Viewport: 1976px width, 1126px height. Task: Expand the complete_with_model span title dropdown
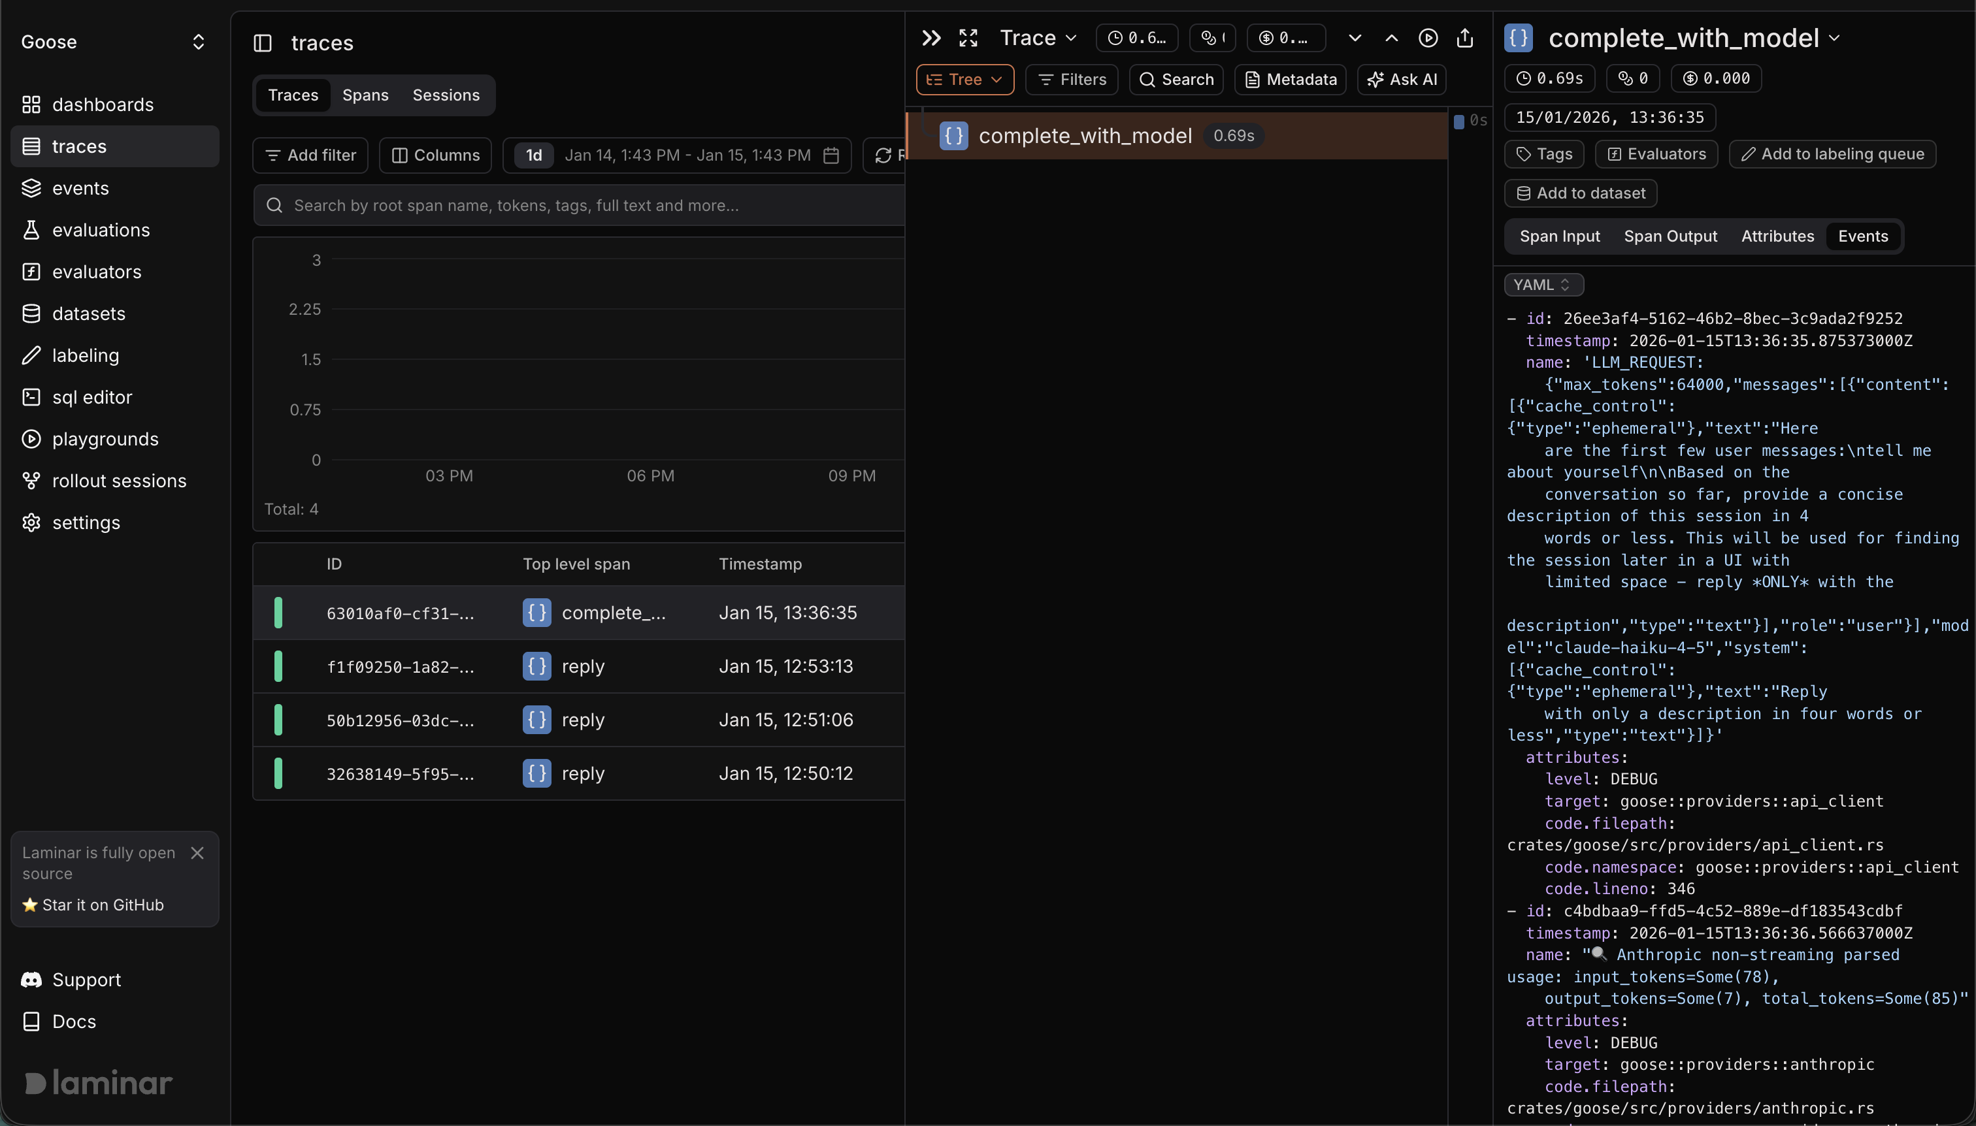[x=1834, y=38]
